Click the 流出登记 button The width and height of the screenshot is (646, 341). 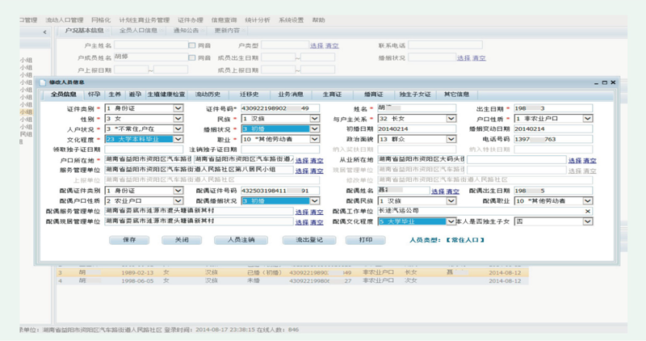[x=309, y=240]
